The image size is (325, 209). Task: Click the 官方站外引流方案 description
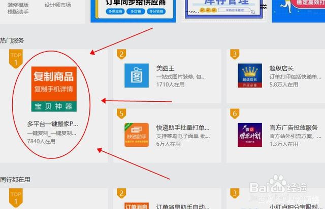coord(296,136)
